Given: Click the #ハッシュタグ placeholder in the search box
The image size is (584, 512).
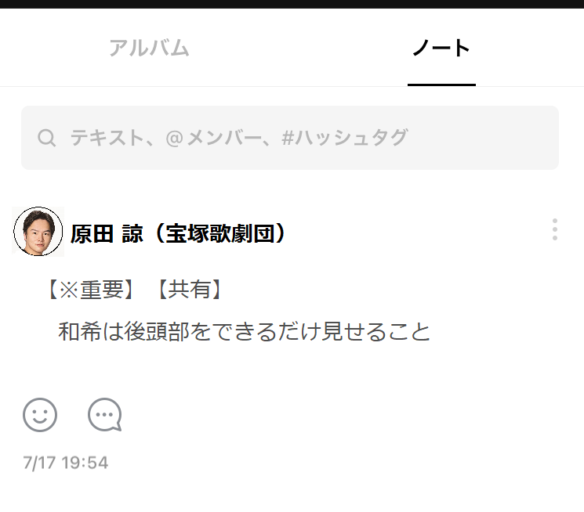Looking at the screenshot, I should pyautogui.click(x=345, y=138).
